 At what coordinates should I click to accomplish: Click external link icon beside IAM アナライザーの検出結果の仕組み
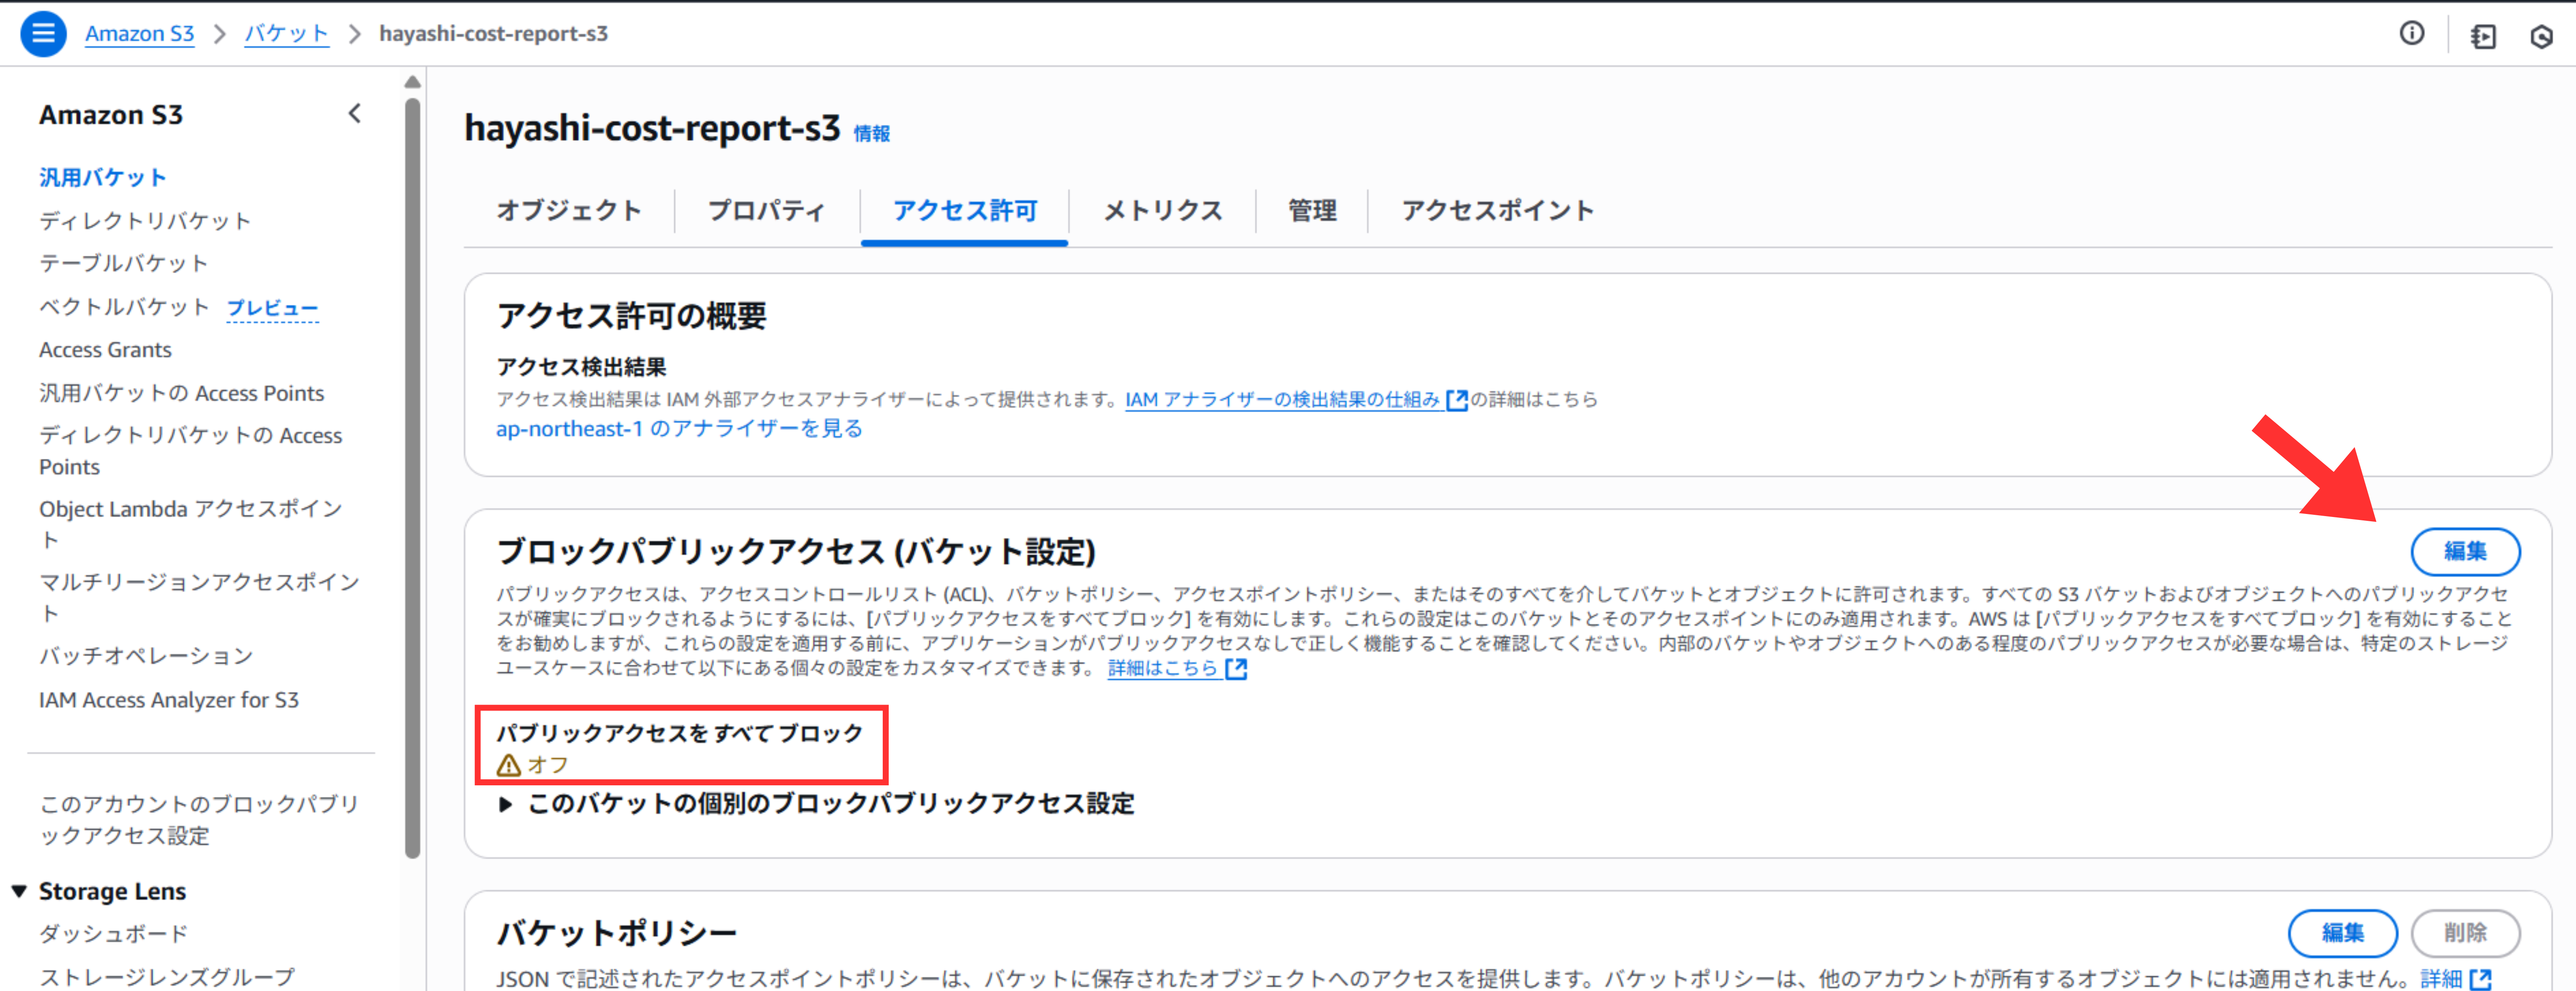[x=1457, y=400]
